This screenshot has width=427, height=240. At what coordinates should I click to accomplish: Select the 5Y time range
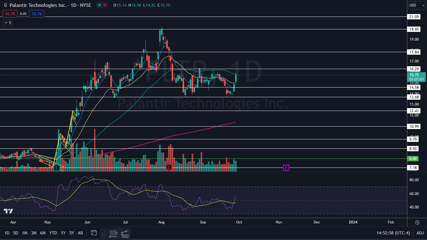click(x=72, y=233)
